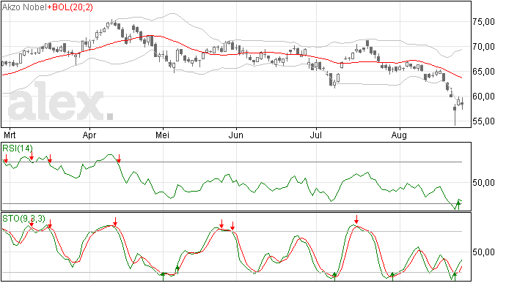
Task: Select the Jun month label
Action: [x=235, y=135]
